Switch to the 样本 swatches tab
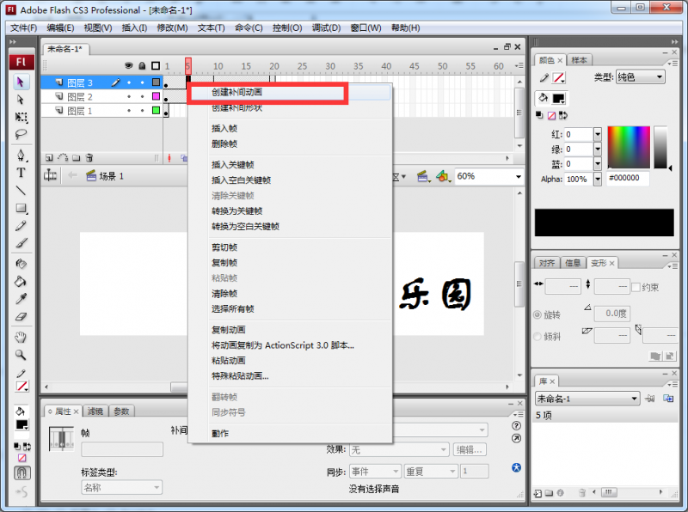Screen dimensions: 688x512 pyautogui.click(x=579, y=60)
